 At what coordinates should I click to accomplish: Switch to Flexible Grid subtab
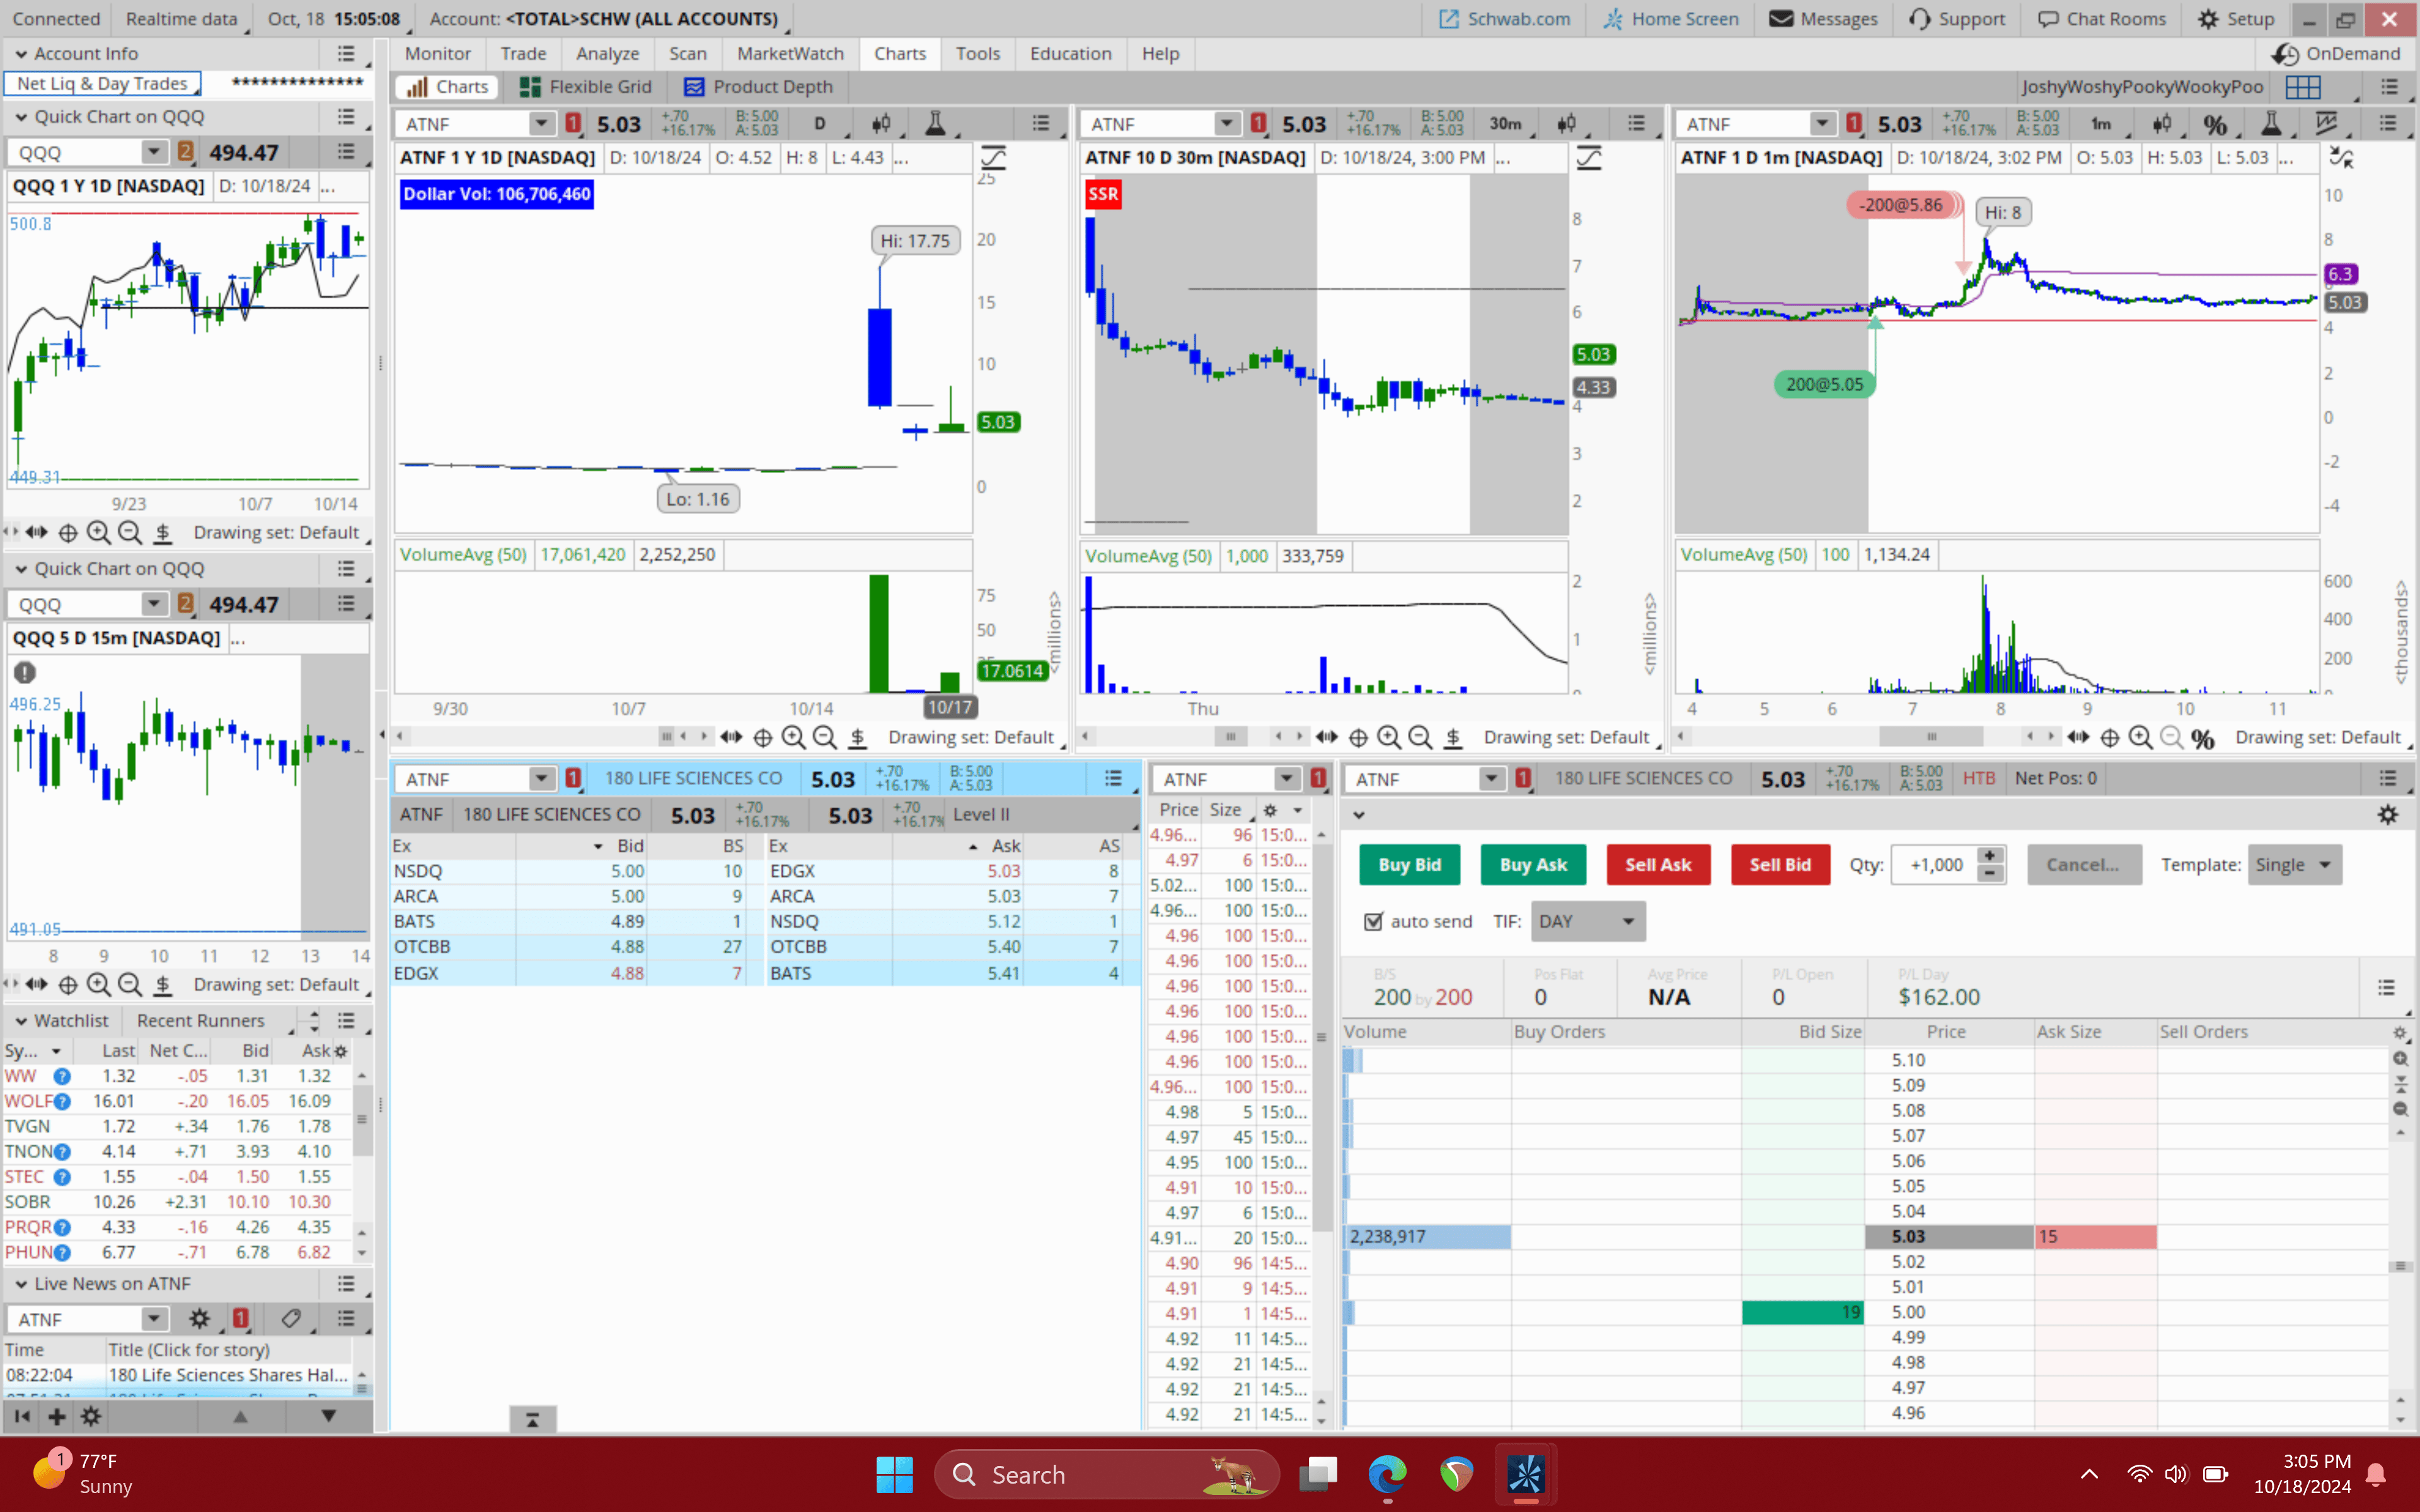[586, 87]
